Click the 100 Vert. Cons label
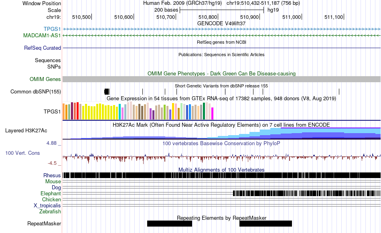Viewport: 381px width, 233px height. 22,153
